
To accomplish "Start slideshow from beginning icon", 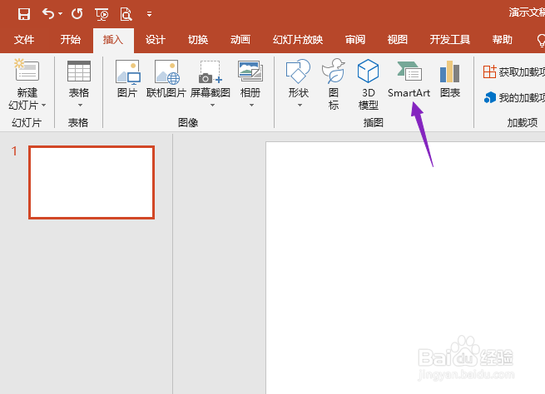I will click(102, 14).
